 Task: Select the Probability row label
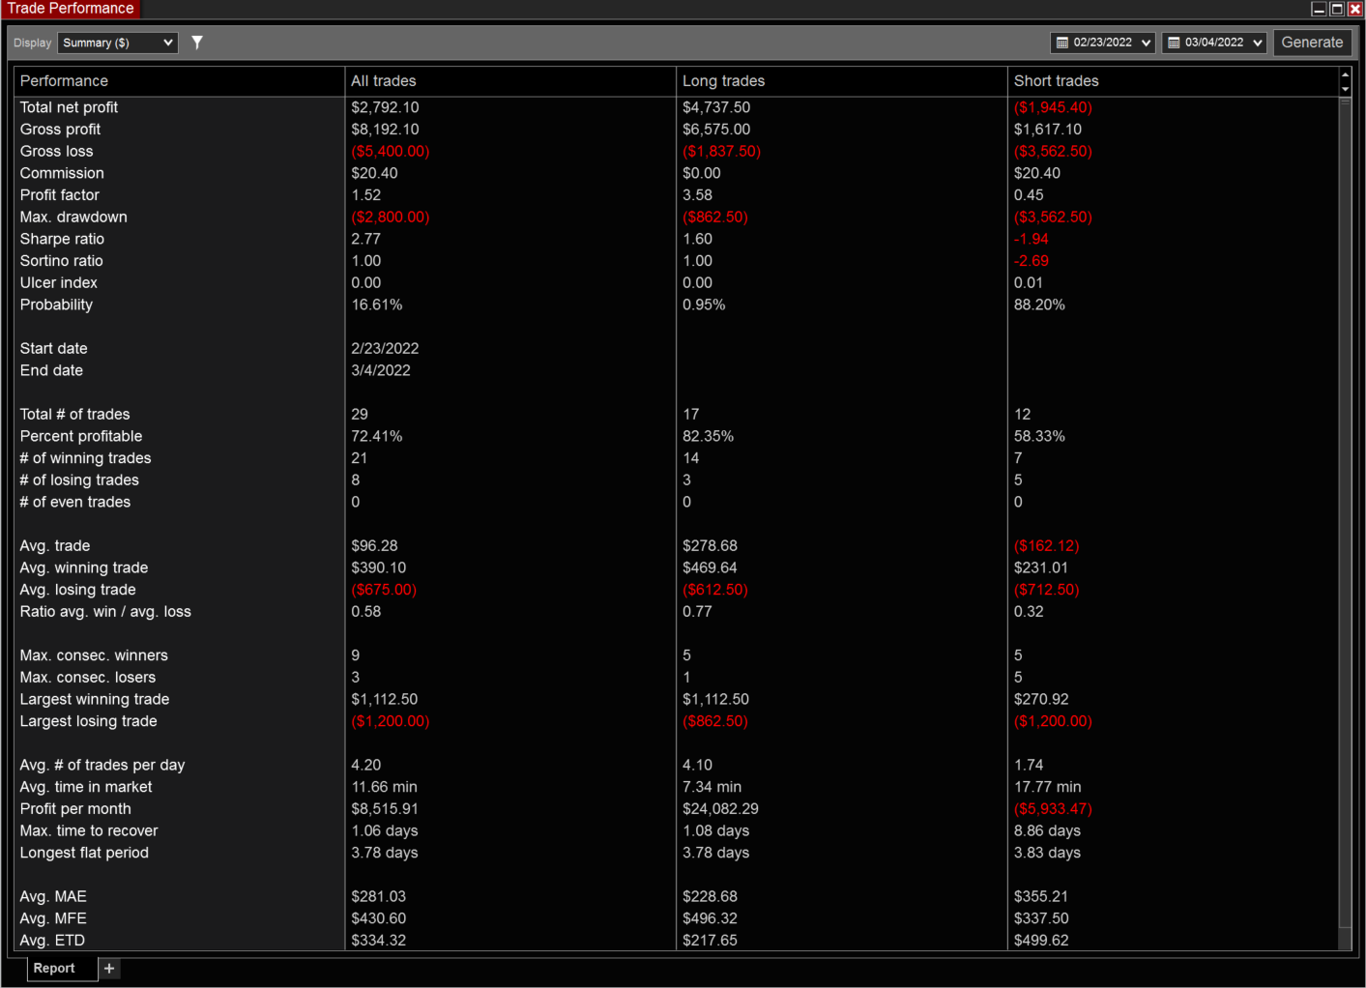tap(56, 305)
